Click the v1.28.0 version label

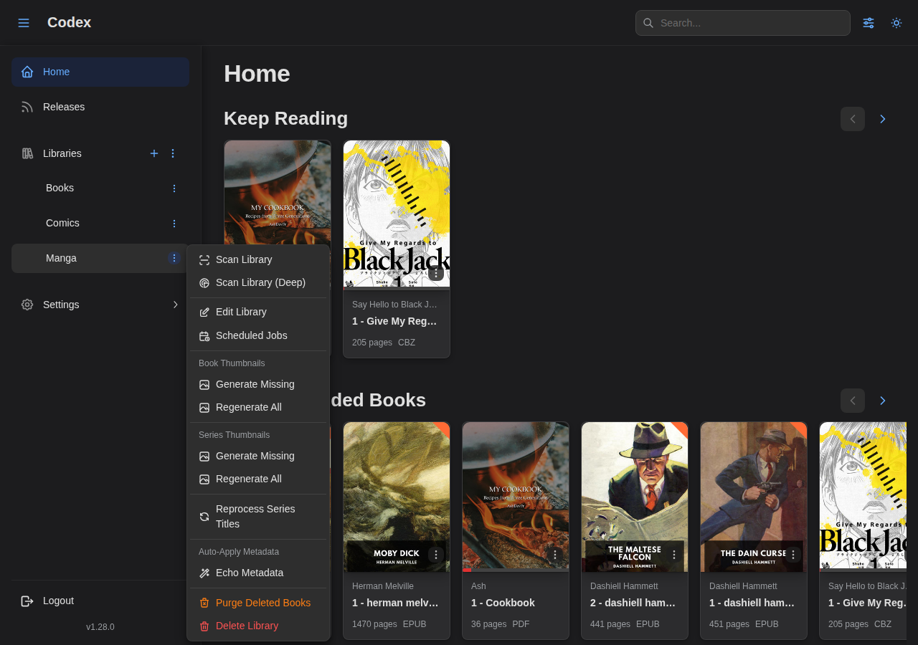100,627
